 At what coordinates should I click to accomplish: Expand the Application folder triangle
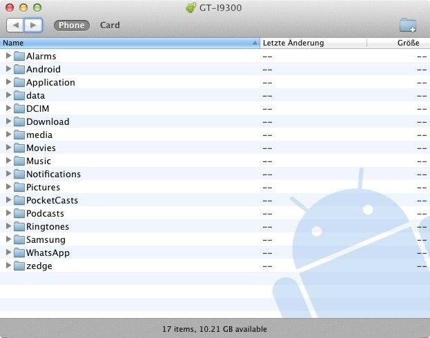(x=8, y=82)
